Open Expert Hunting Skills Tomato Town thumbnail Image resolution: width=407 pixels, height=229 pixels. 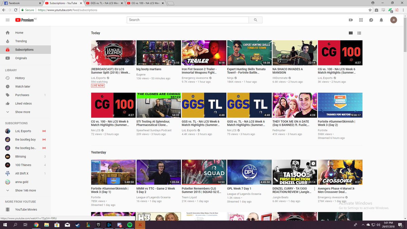[249, 53]
